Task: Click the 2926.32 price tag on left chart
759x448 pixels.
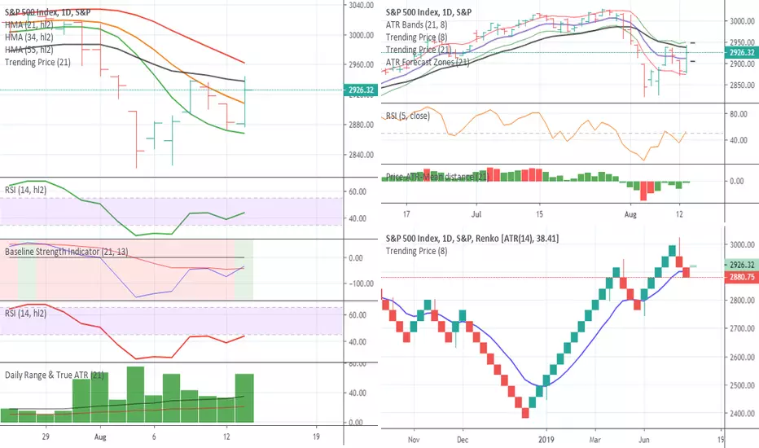Action: point(361,90)
